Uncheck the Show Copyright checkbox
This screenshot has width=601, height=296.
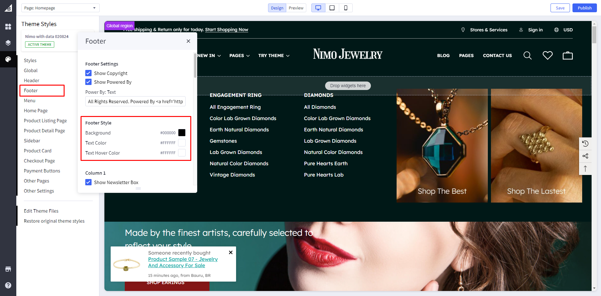coord(88,73)
